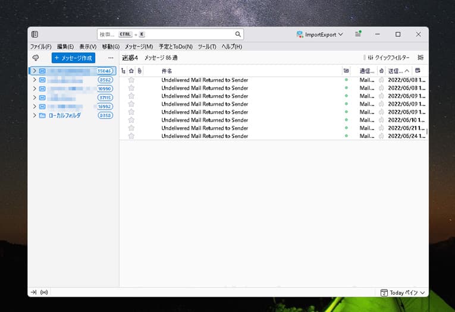Click the Get Messages cloud download icon

pyautogui.click(x=36, y=58)
